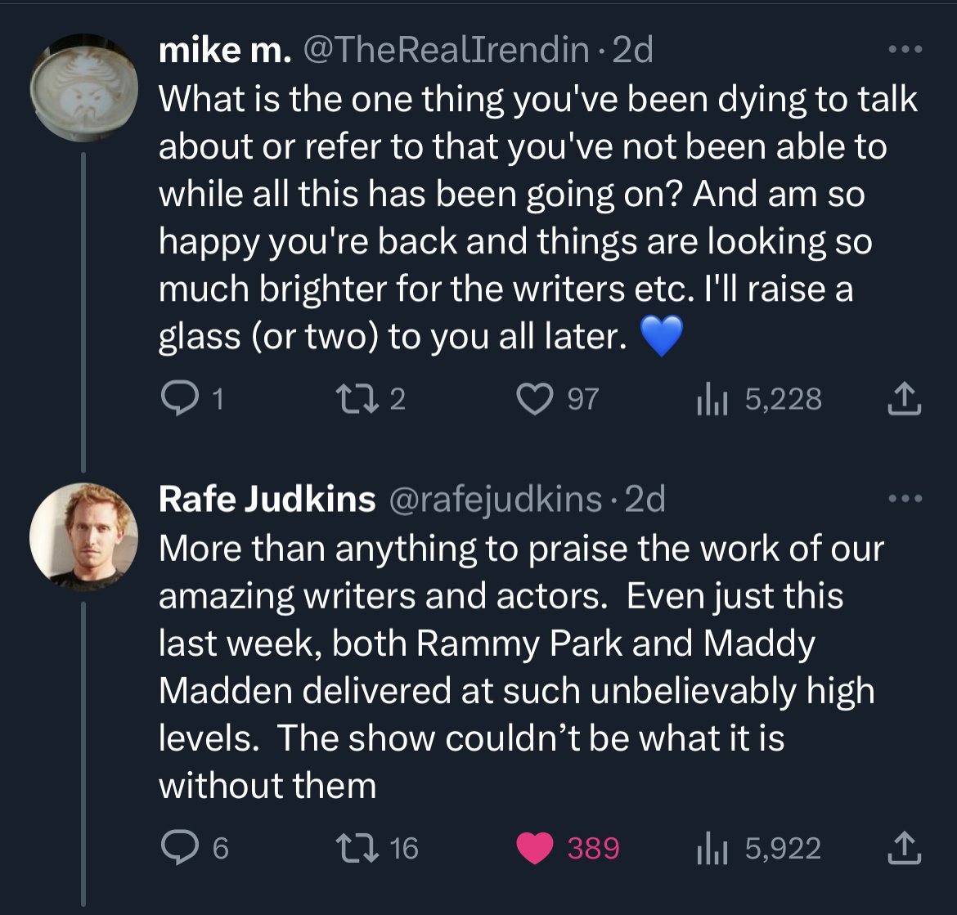Viewport: 957px width, 915px height.
Task: Open Rafe Judkins' profile picture
Action: click(83, 536)
